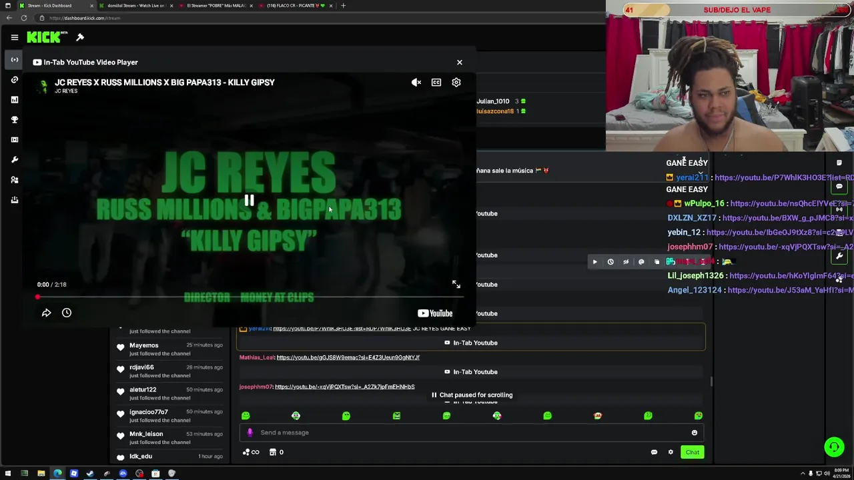Click the green support headset bubble

pos(834,447)
